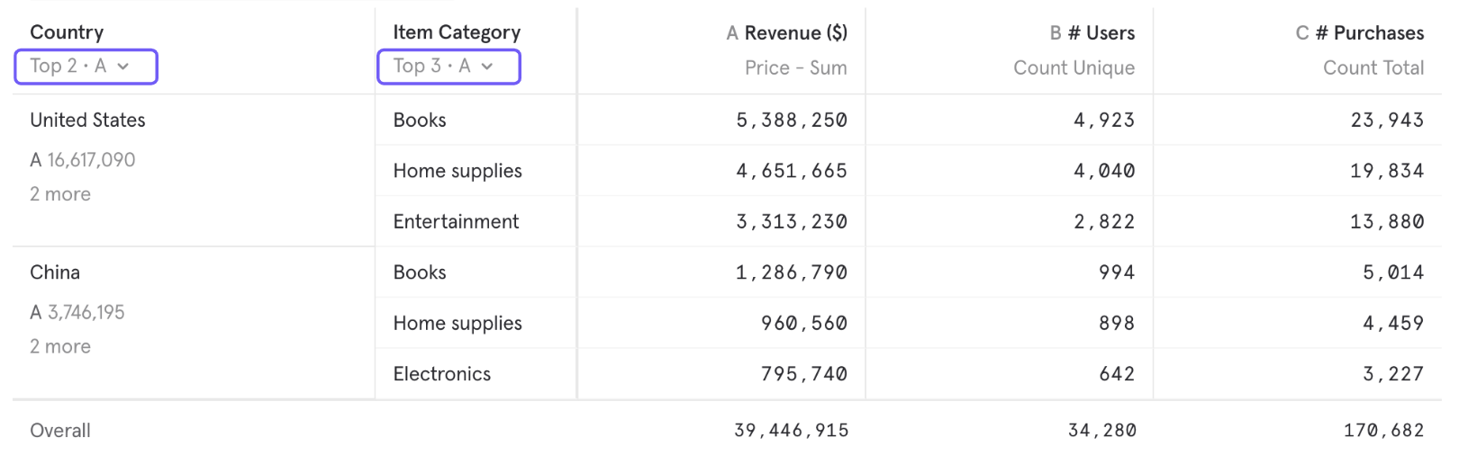Select the United States country row
This screenshot has height=464, width=1459.
pyautogui.click(x=87, y=120)
